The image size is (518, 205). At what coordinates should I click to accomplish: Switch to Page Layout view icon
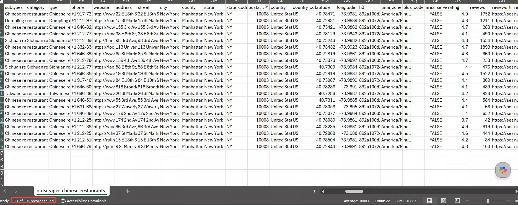click(443, 201)
